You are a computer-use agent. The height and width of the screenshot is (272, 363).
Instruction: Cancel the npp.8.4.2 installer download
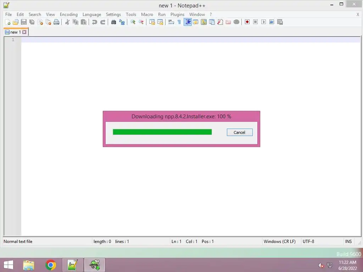[240, 132]
